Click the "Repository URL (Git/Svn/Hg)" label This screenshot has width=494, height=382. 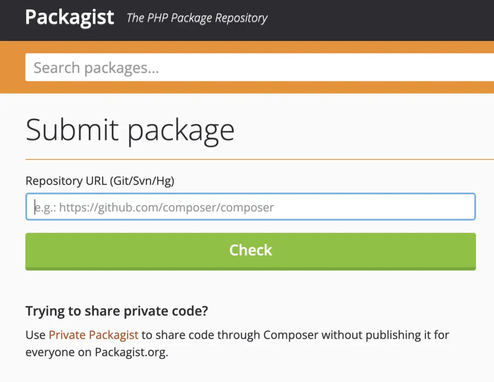pos(99,181)
